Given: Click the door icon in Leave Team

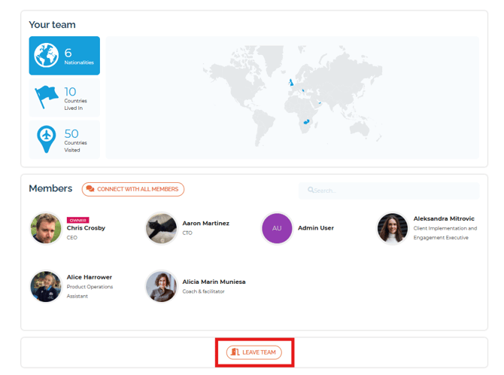Looking at the screenshot, I should click(235, 352).
